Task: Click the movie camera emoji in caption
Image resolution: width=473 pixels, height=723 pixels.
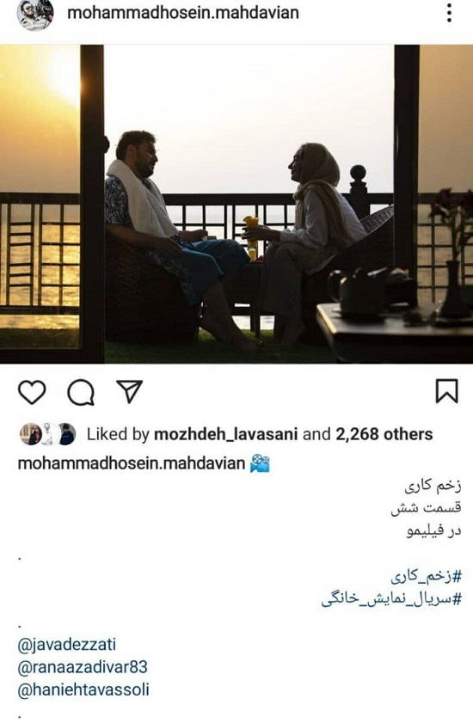Action: pos(260,463)
